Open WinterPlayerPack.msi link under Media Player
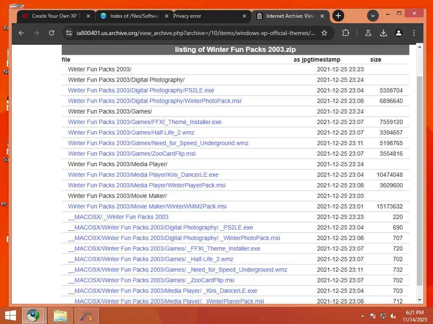Image resolution: width=433 pixels, height=324 pixels. [x=147, y=185]
